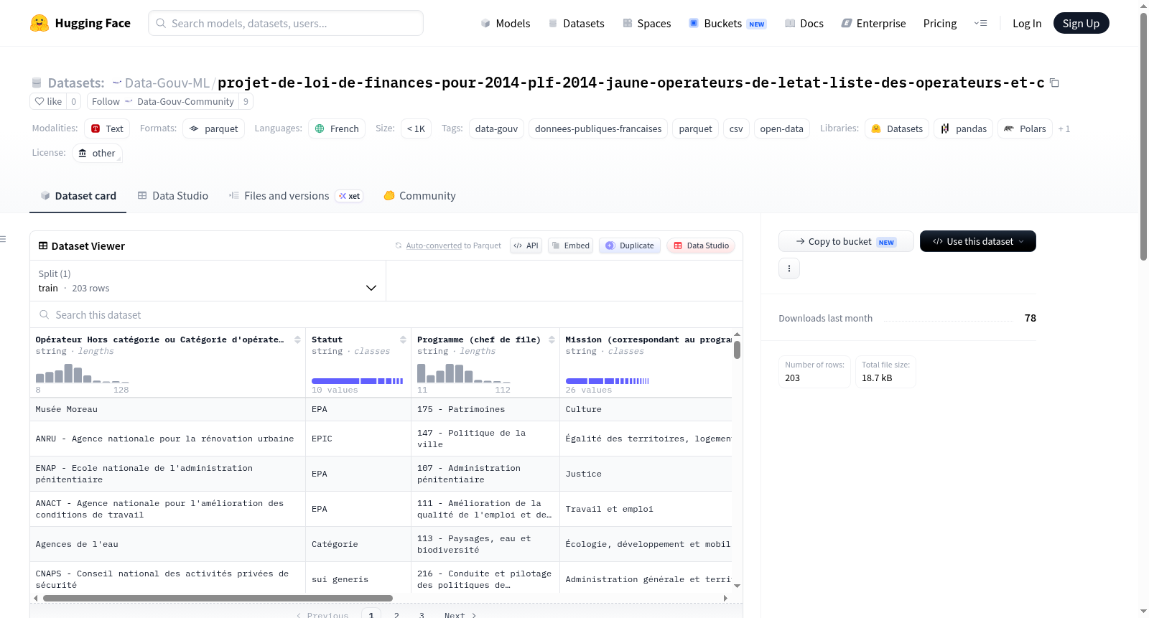
Task: Click the Datasets breadcrumb icon
Action: (37, 83)
